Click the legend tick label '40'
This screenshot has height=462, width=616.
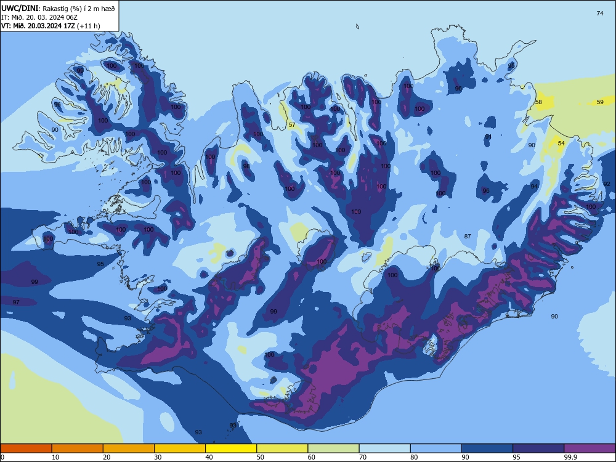209,457
